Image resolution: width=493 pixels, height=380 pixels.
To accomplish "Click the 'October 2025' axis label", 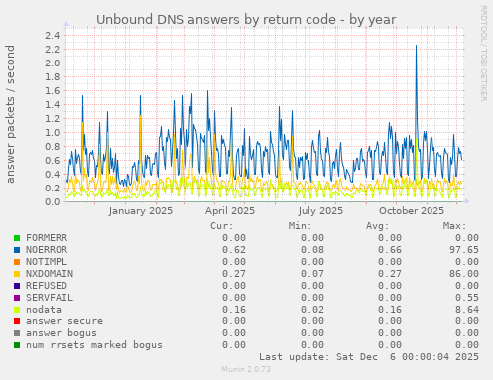I will click(x=412, y=211).
